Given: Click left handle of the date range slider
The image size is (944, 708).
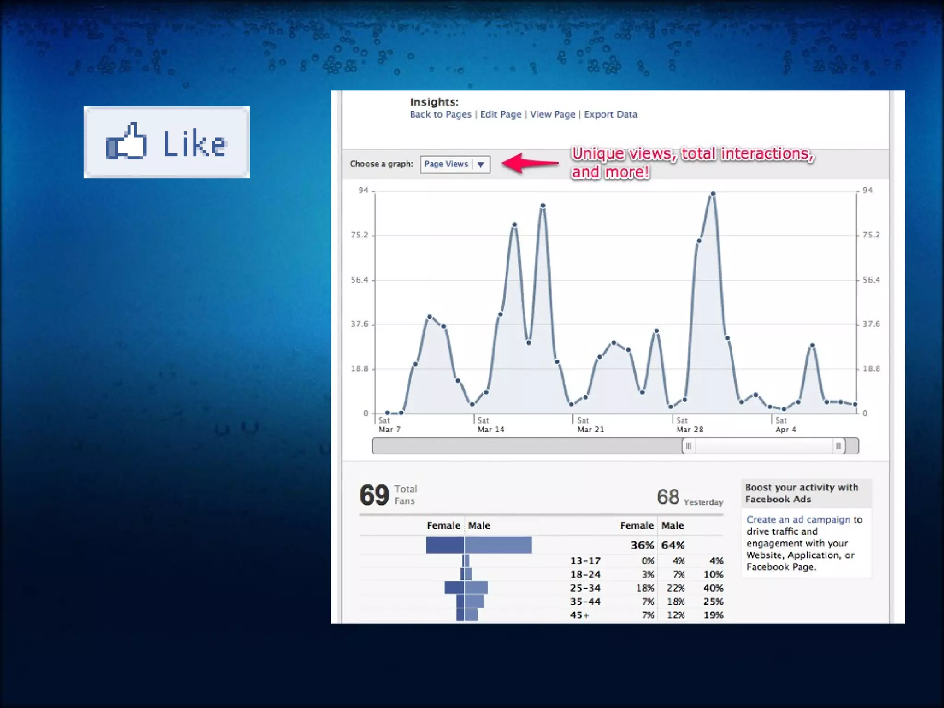Looking at the screenshot, I should [x=689, y=446].
